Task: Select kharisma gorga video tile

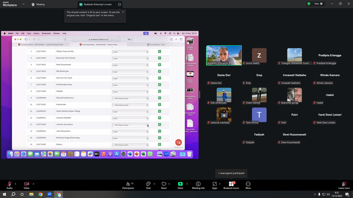Action: tap(295, 95)
